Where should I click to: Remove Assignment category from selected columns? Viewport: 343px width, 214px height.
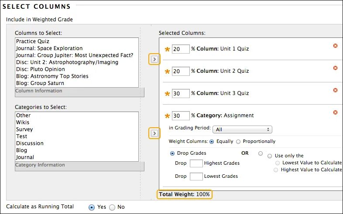point(335,112)
